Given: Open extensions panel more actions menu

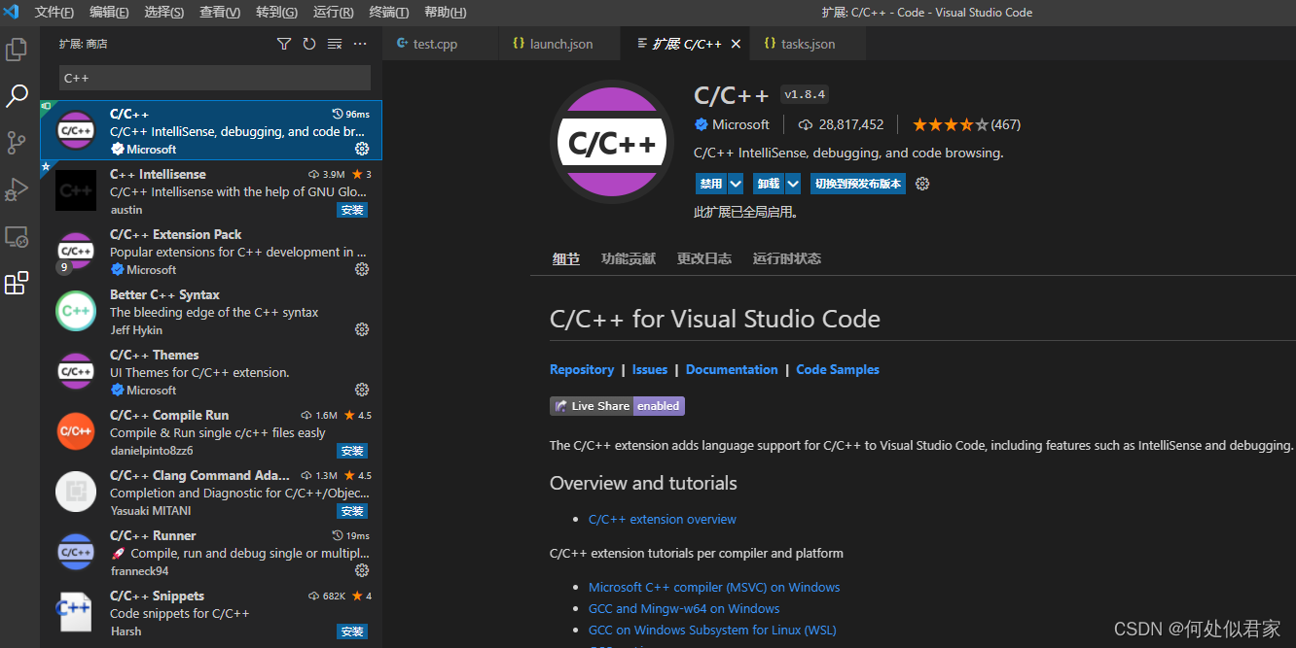Looking at the screenshot, I should click(x=360, y=44).
